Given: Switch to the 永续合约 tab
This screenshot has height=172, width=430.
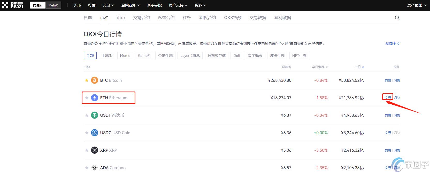Looking at the screenshot, I should tap(166, 18).
